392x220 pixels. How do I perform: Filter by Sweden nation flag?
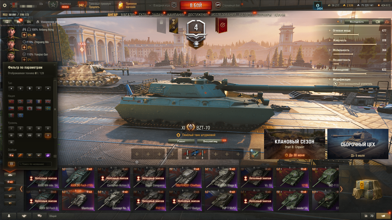[48, 108]
